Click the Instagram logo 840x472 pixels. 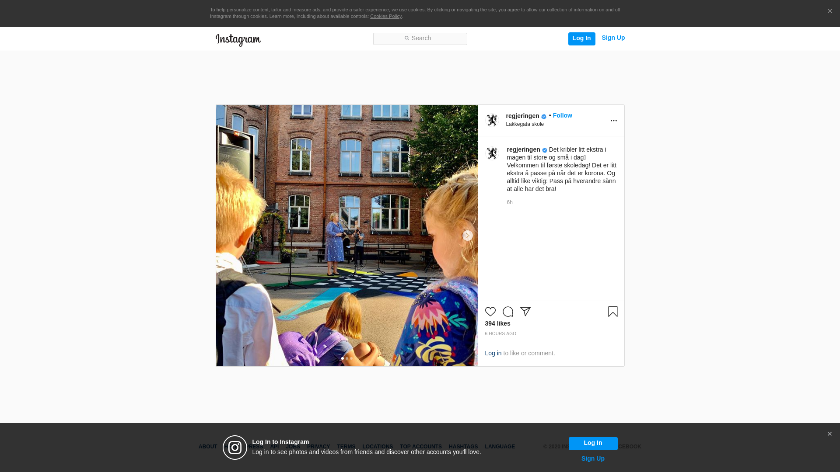click(x=238, y=40)
